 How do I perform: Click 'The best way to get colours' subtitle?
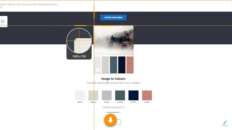(x=113, y=83)
